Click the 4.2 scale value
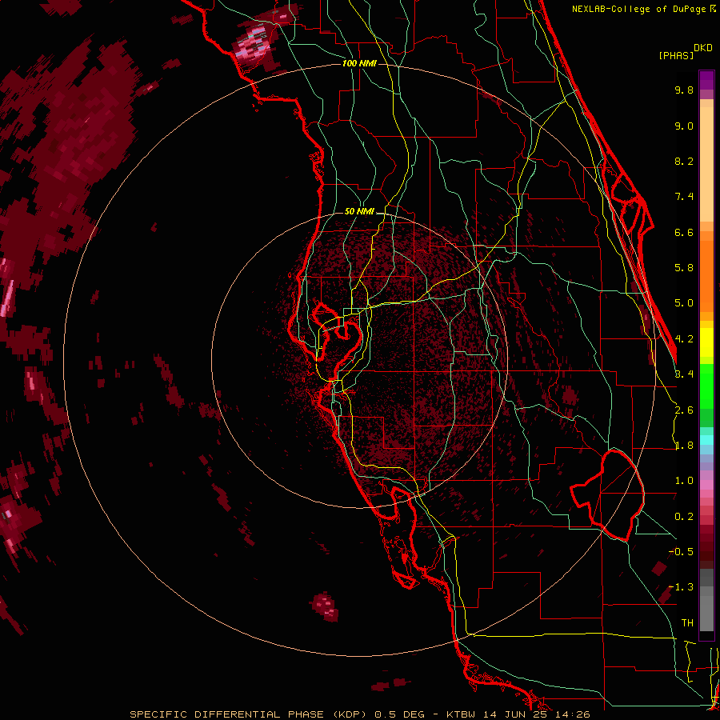 [684, 339]
